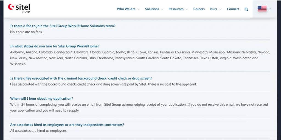Click the question about a fee to join
This screenshot has width=281, height=140.
coord(63,26)
